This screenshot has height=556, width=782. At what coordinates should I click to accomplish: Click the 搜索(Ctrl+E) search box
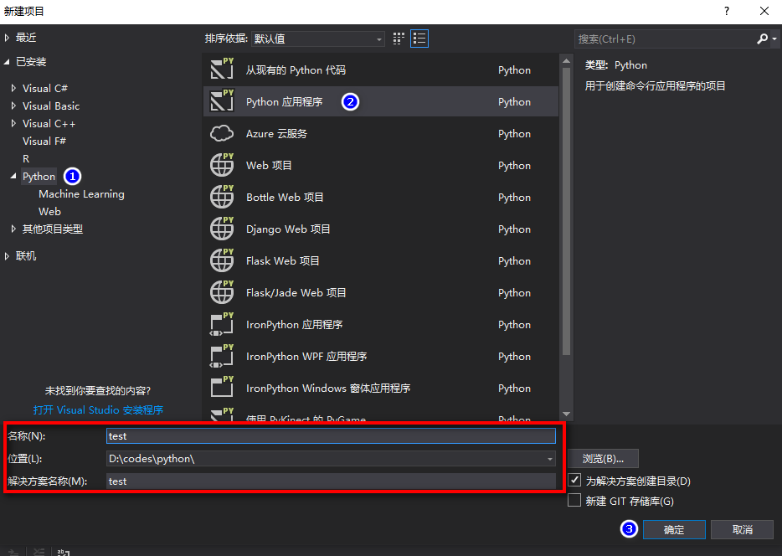tap(666, 39)
